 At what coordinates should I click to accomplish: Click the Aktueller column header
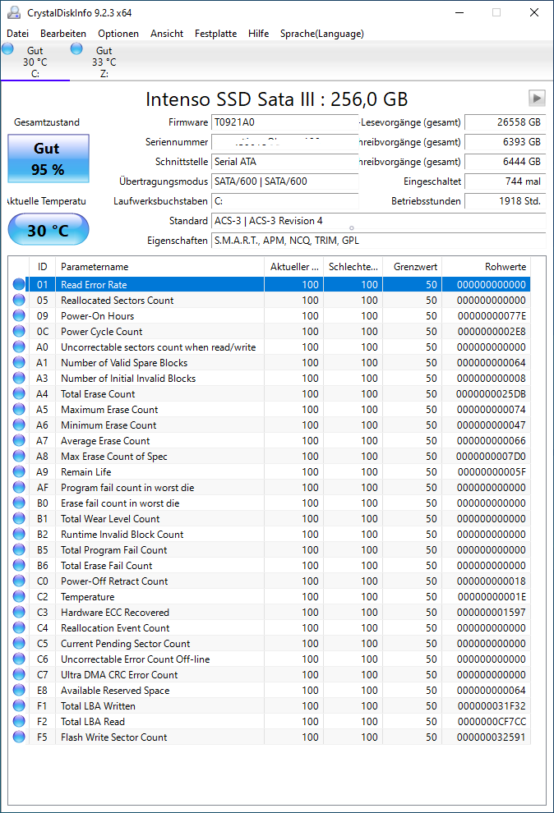(293, 267)
